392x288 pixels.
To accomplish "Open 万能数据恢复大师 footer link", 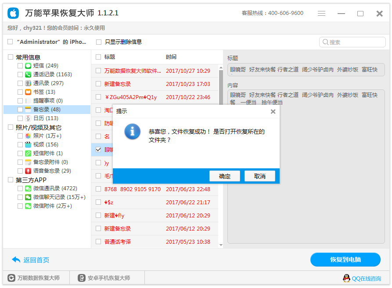I will 39,278.
